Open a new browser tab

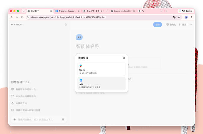tap(167, 11)
